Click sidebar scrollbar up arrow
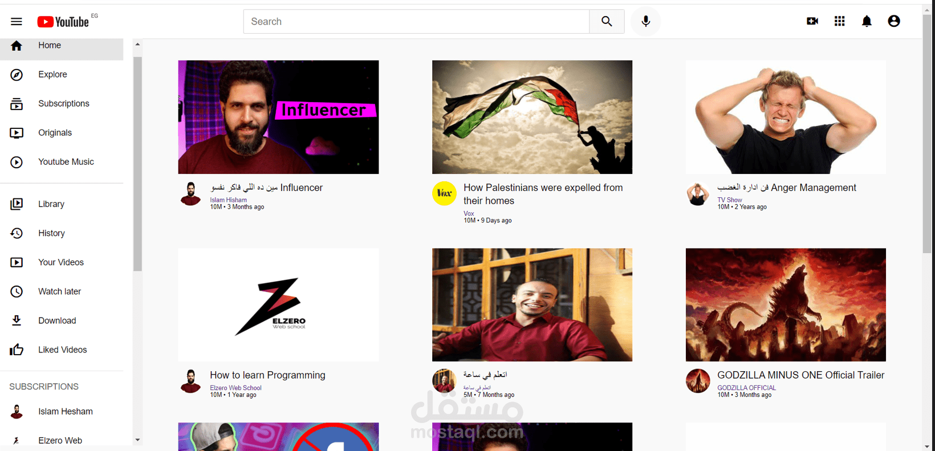Viewport: 935px width, 451px height. pyautogui.click(x=137, y=44)
